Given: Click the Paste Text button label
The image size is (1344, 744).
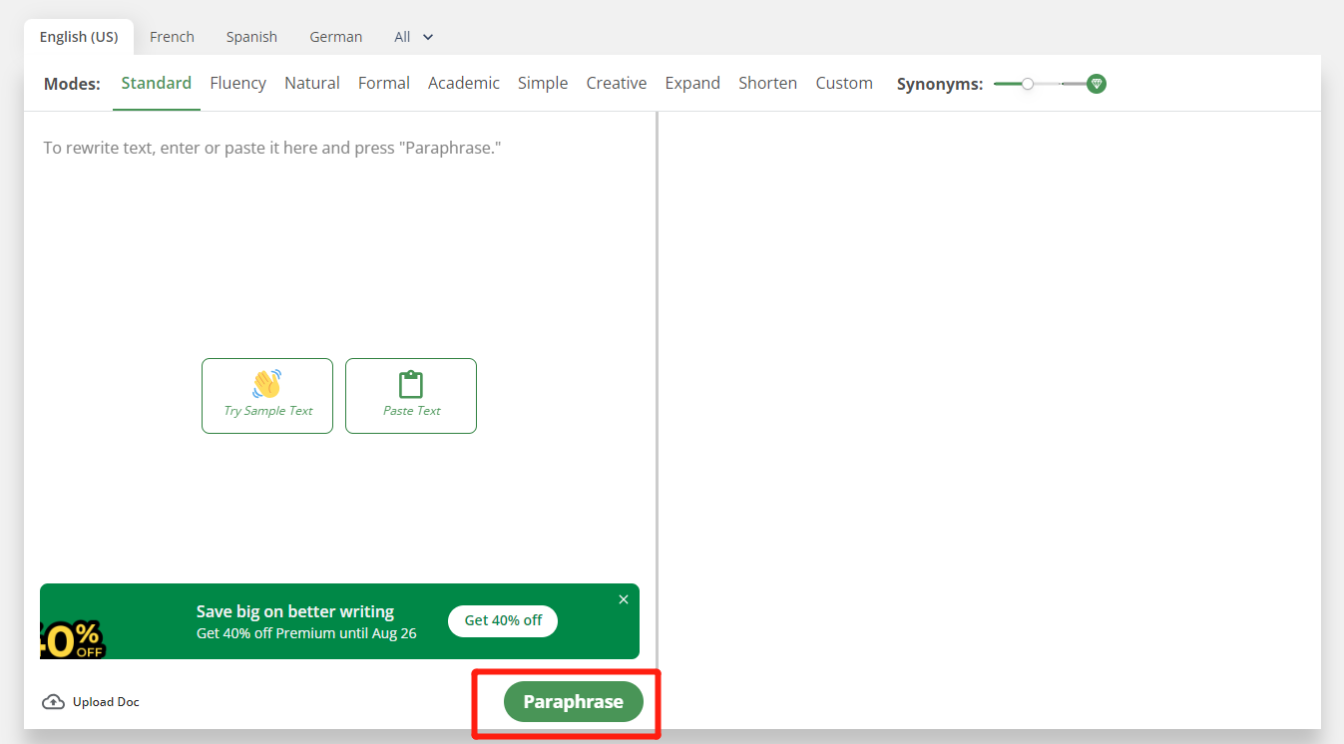Looking at the screenshot, I should click(411, 411).
